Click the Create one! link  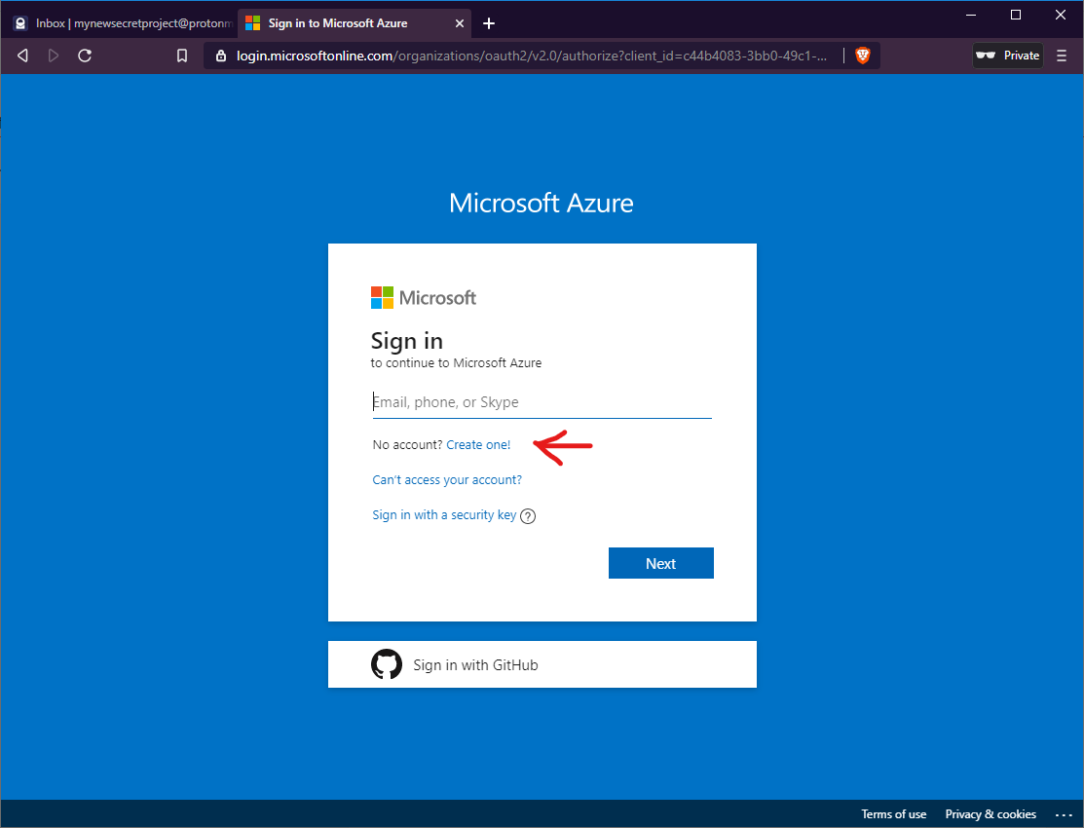tap(478, 445)
